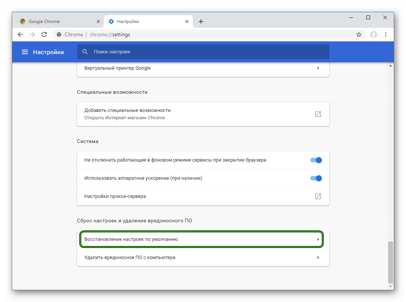Click external link icon for Добавить специальные возможности
The width and height of the screenshot is (406, 302).
[x=318, y=114]
